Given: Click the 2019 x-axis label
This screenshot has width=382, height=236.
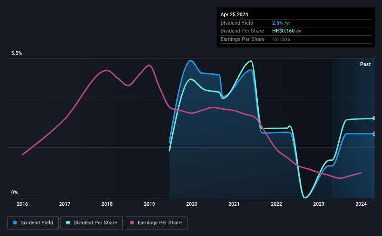Looking at the screenshot, I should coord(149,204).
